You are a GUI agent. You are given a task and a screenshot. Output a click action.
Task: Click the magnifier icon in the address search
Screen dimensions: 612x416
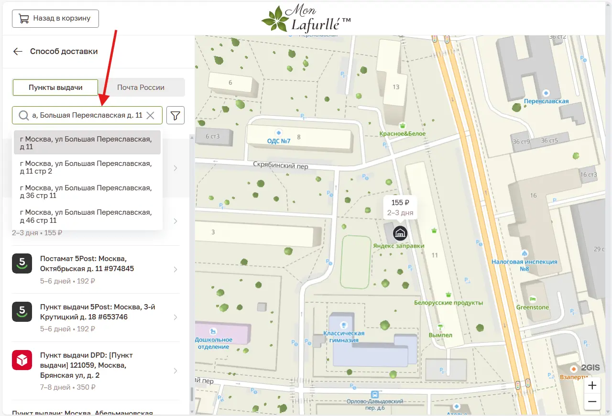tap(23, 115)
